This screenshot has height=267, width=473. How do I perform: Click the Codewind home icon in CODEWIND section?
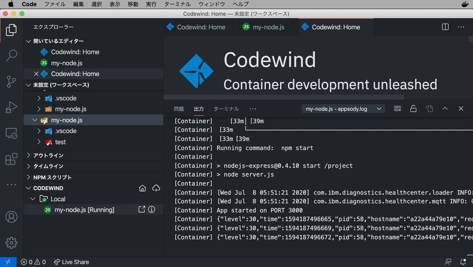(x=143, y=188)
